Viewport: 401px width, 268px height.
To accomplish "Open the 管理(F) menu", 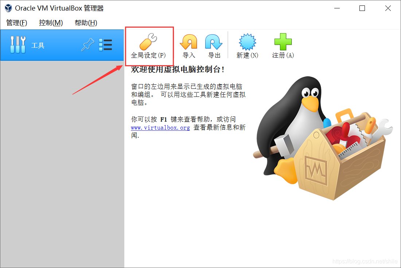I will [17, 23].
